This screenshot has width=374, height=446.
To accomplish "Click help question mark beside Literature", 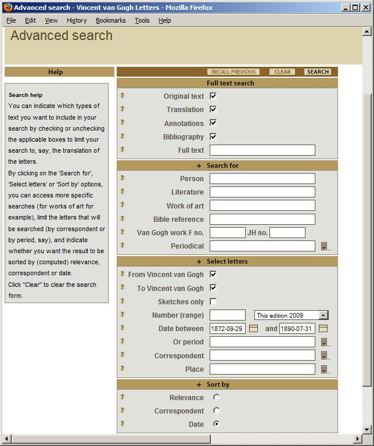I will click(123, 191).
